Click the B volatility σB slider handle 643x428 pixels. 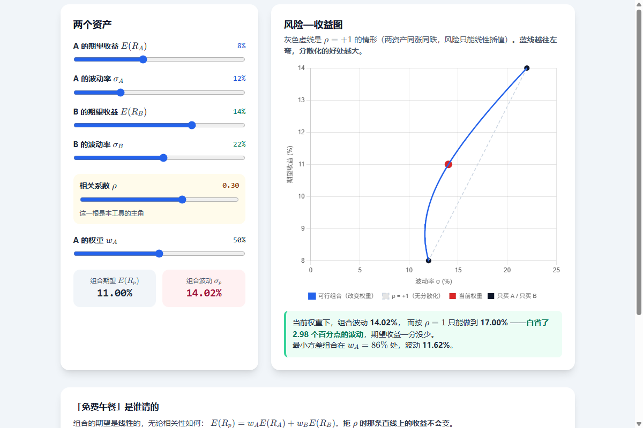[x=163, y=158]
